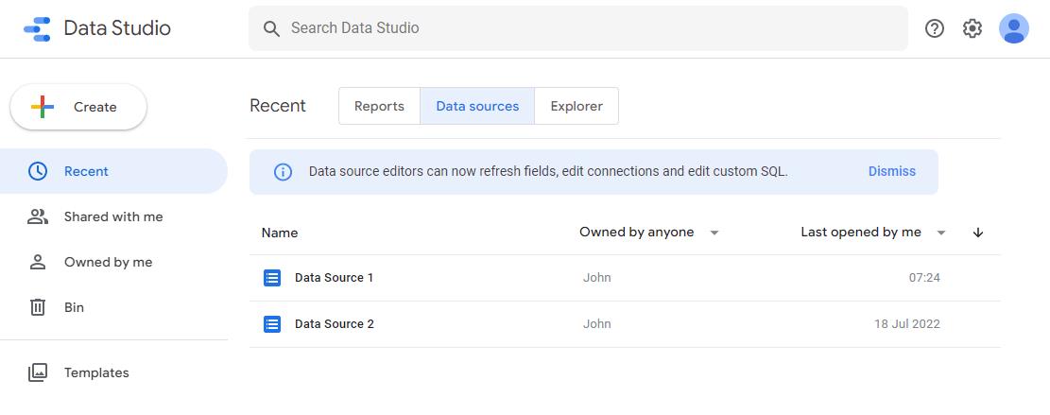1050x415 pixels.
Task: Click the Data Source 1 list icon
Action: pos(272,278)
